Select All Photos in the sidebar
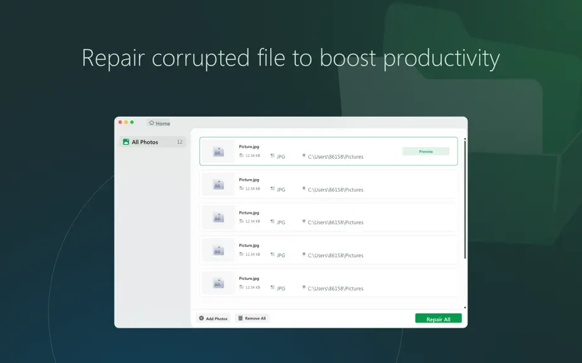Screen dimensions: 582x363 (152, 142)
